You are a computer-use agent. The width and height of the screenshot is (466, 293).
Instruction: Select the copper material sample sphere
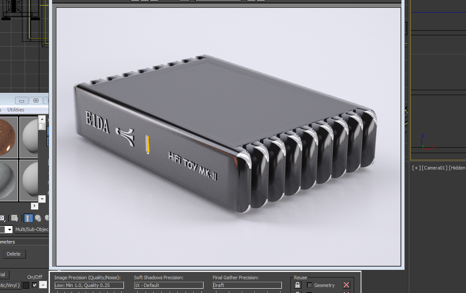pos(9,137)
